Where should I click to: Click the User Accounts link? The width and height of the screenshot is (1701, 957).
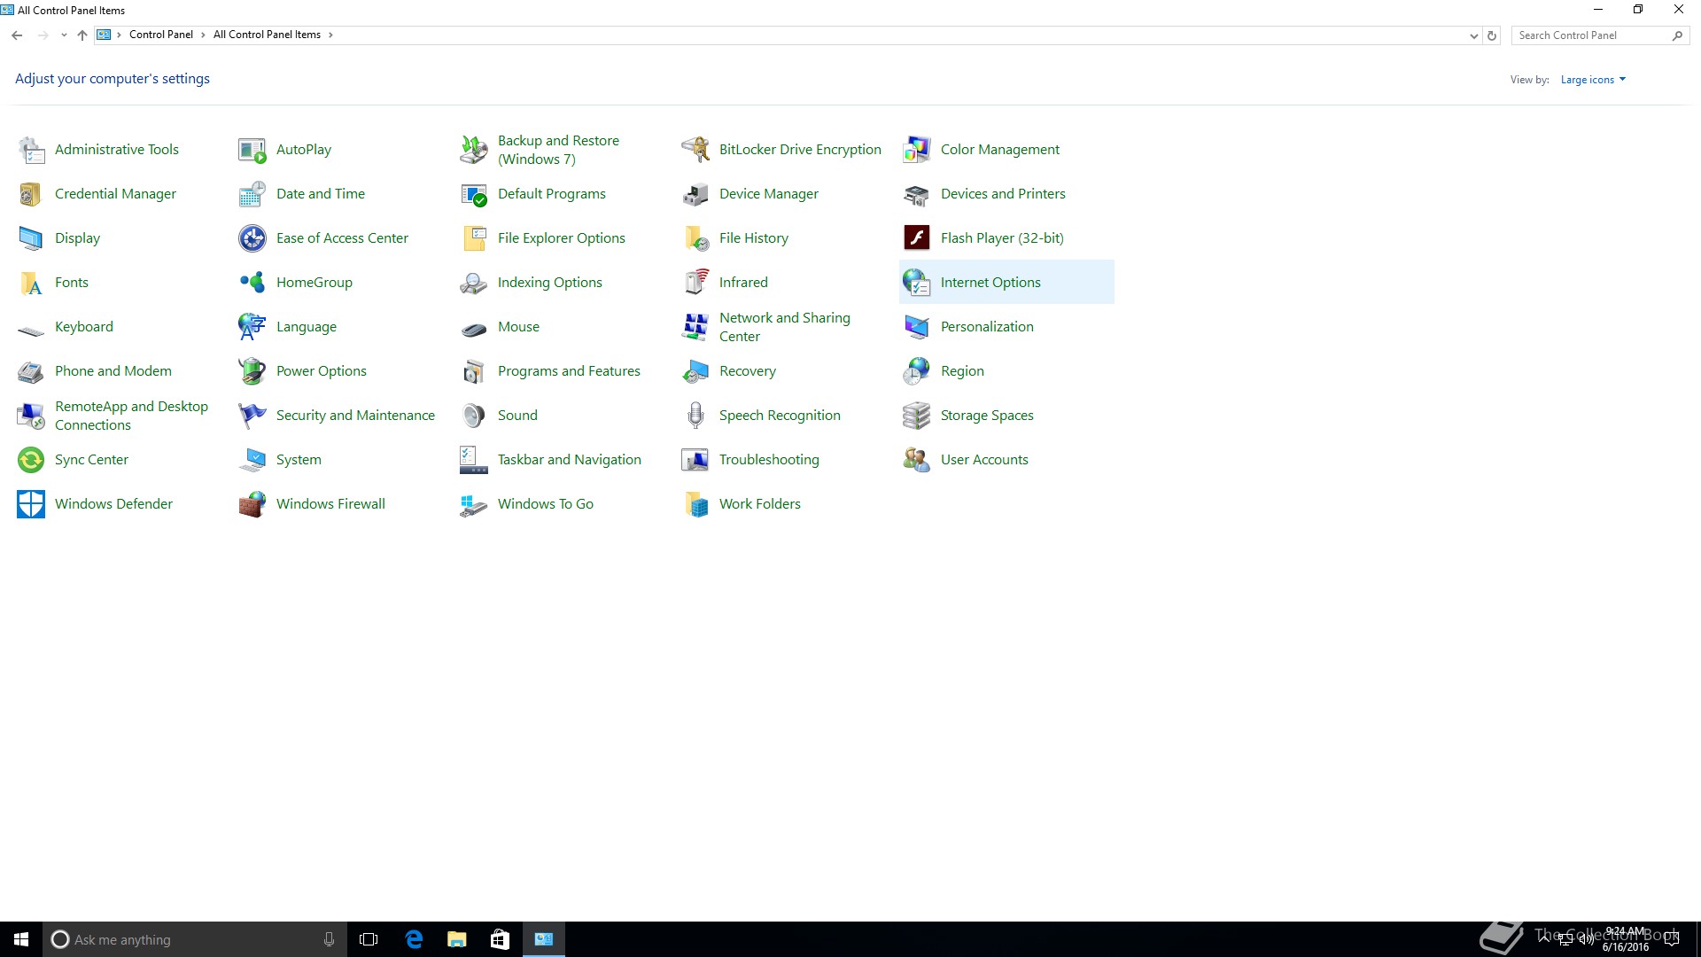984,460
